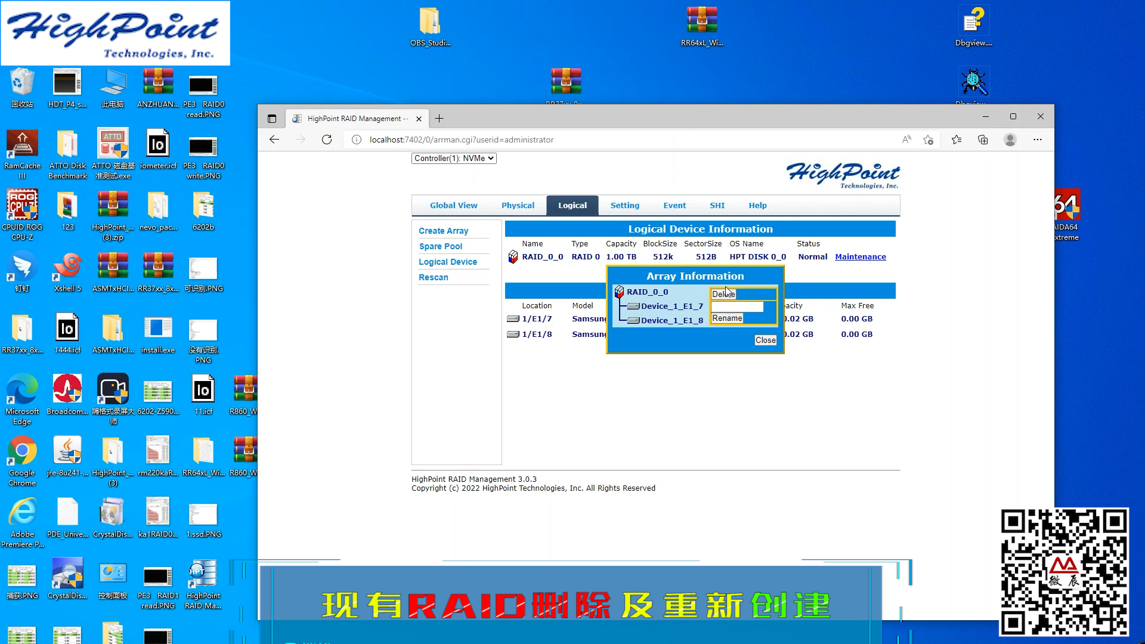Open the Setting tab
1145x644 pixels.
(624, 206)
